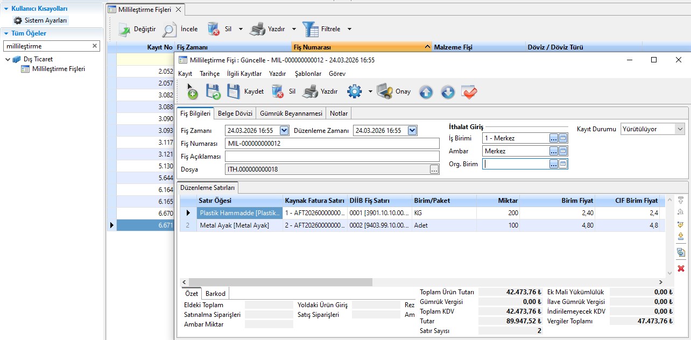Delete selected row with red X icon
This screenshot has height=340, width=691.
(681, 268)
